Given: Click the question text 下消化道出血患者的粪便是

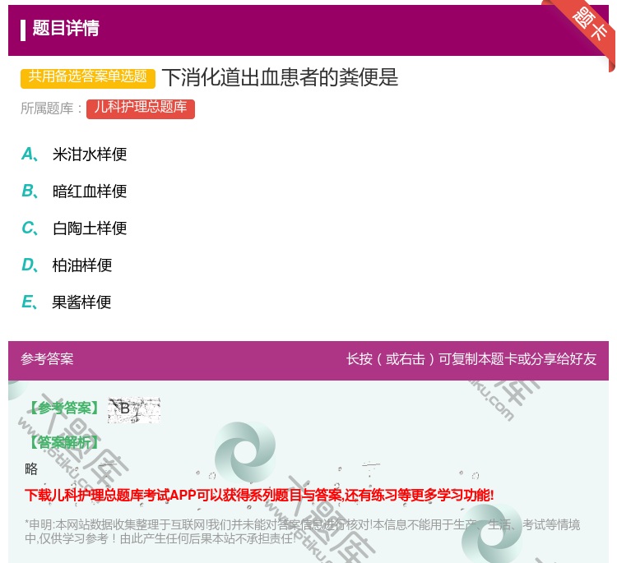Looking at the screenshot, I should click(x=280, y=77).
